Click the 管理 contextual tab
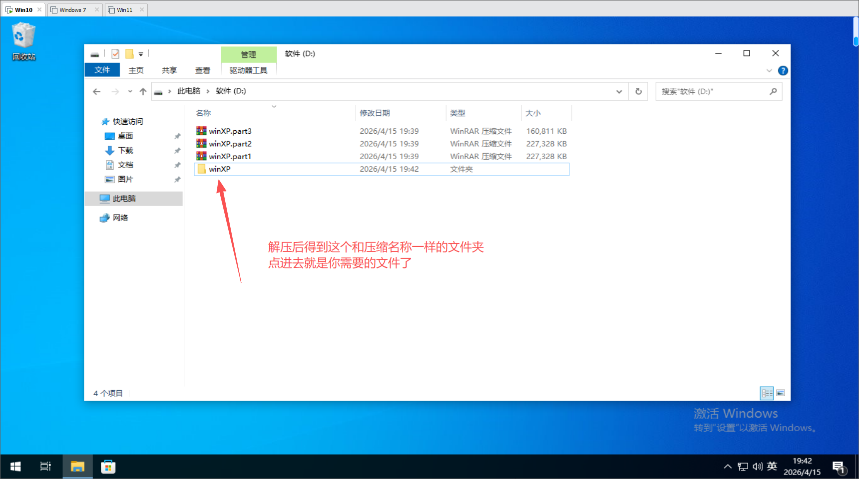Viewport: 859px width, 479px height. [x=248, y=54]
